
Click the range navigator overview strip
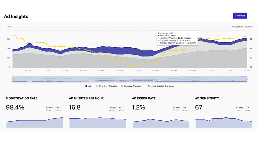128,79
